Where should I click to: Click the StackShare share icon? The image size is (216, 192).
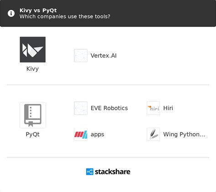[x=90, y=171]
